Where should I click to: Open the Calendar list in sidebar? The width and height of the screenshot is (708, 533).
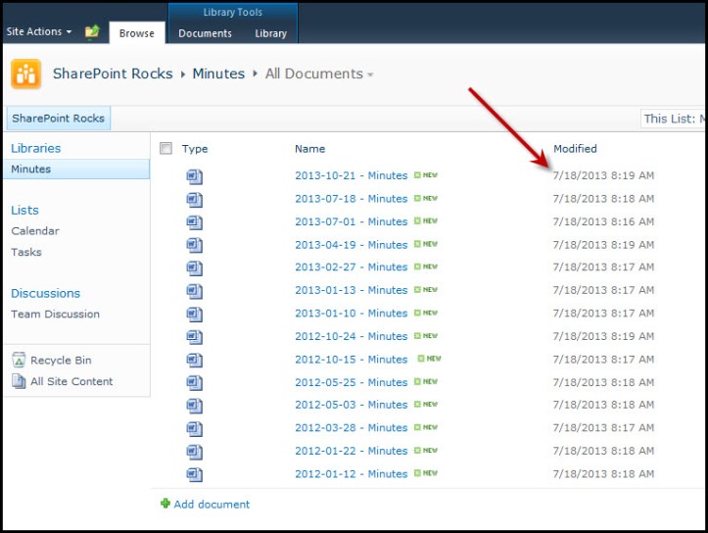35,231
